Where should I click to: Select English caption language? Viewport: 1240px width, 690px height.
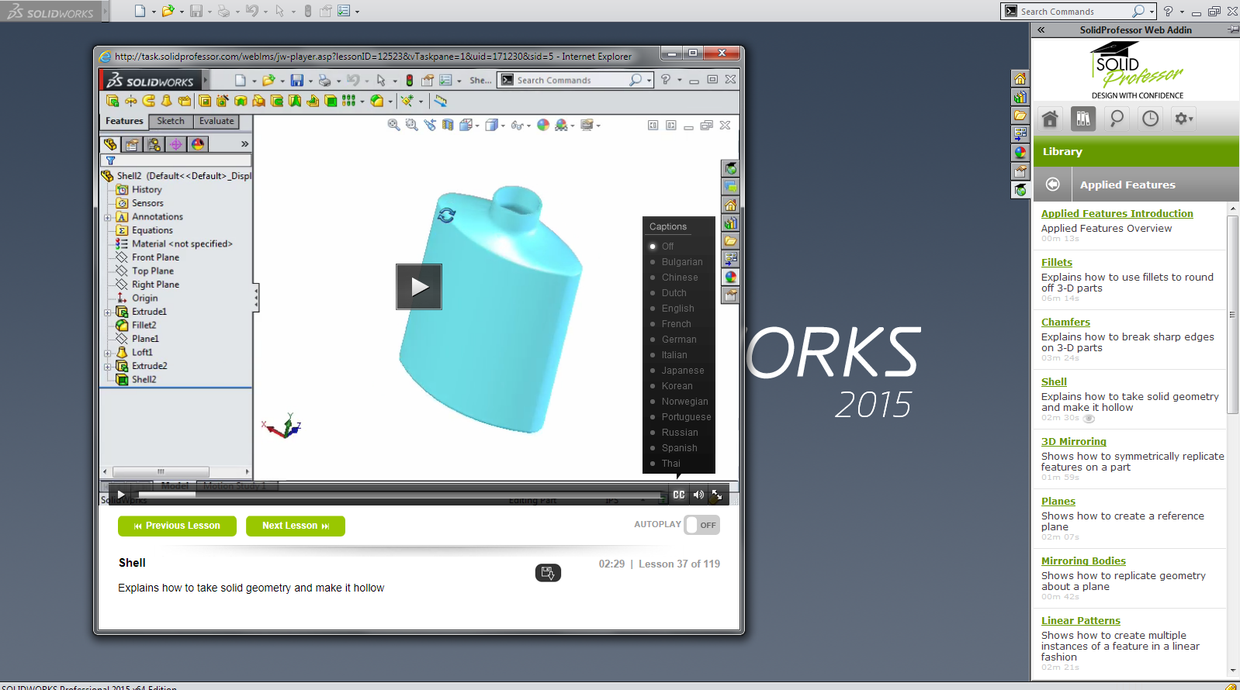point(677,309)
